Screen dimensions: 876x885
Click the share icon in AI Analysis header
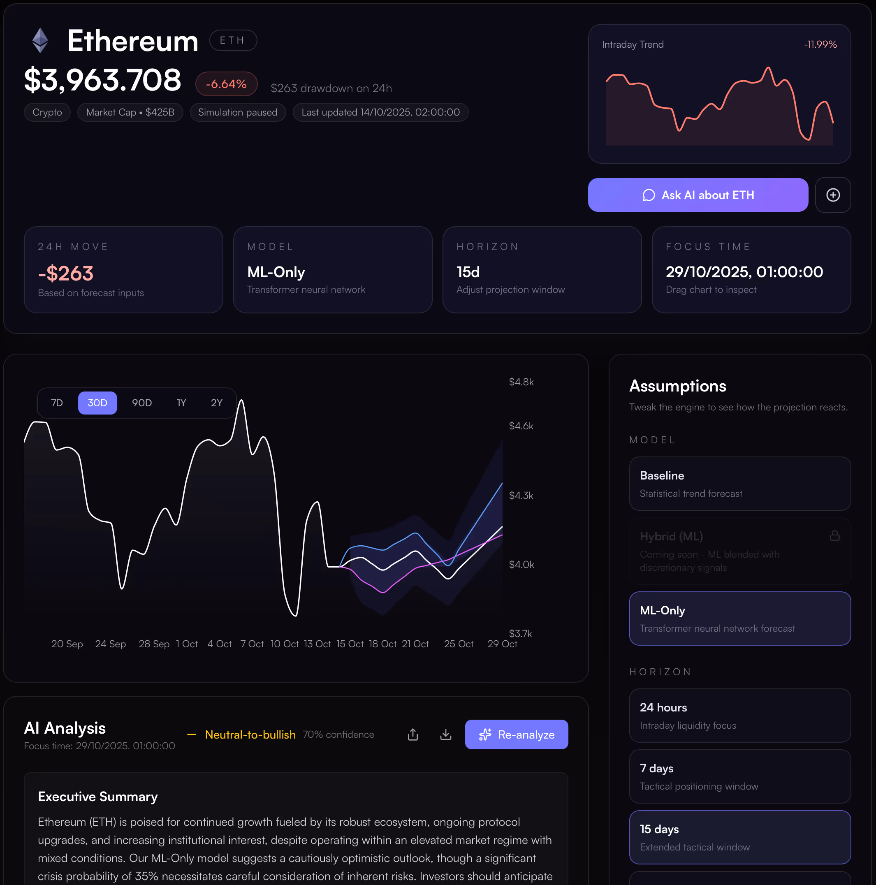(x=413, y=734)
